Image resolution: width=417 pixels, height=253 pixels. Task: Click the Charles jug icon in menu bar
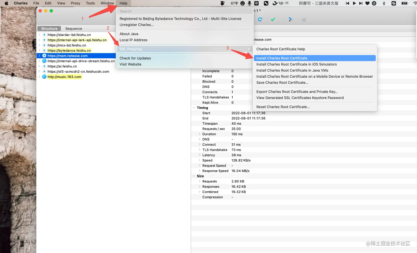[222, 3]
